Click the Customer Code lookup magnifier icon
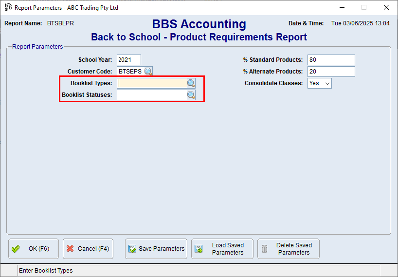The width and height of the screenshot is (398, 277). tap(148, 72)
